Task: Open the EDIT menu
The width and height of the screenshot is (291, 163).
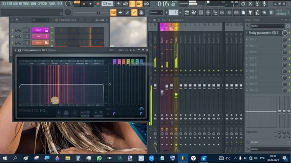Action: (x=10, y=4)
